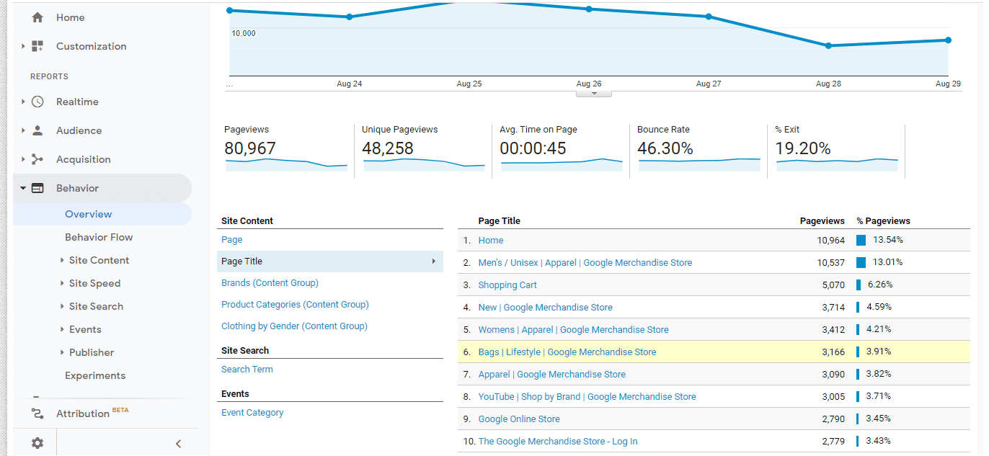989x456 pixels.
Task: Open Apparel | Google Merchandise Store link
Action: click(x=552, y=375)
